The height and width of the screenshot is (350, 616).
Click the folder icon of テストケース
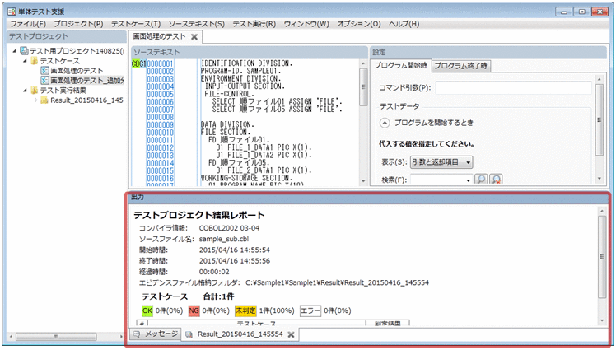click(x=35, y=61)
